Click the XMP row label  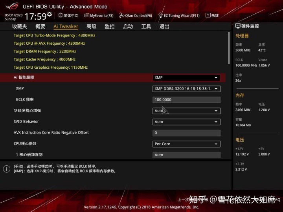pos(20,88)
